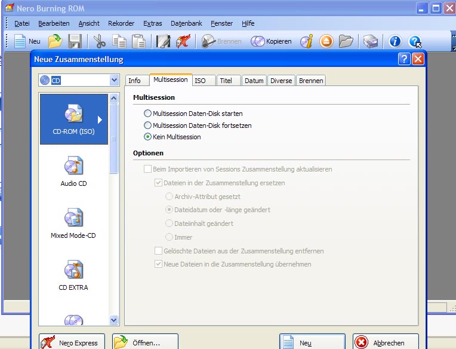Click the Neu button in dialog
Image resolution: width=456 pixels, height=349 pixels.
pos(312,342)
